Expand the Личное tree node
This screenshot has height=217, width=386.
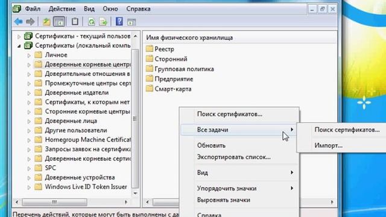click(x=29, y=55)
